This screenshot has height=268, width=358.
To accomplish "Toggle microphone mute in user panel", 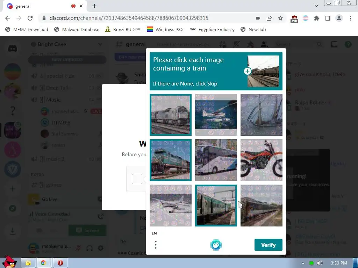I will 78,248.
